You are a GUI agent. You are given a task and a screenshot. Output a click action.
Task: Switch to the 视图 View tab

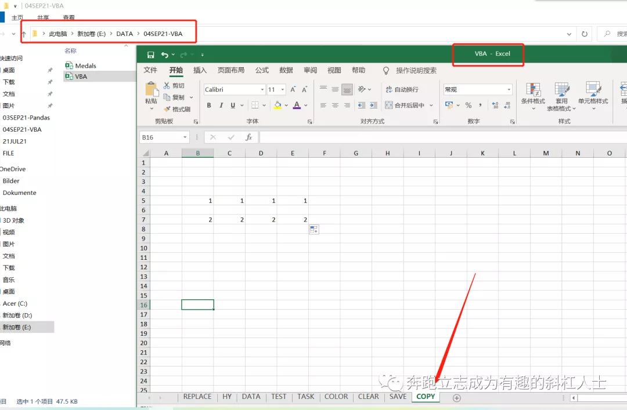click(x=334, y=70)
